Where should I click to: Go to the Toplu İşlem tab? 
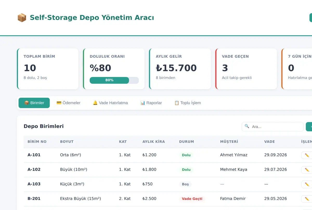(187, 103)
